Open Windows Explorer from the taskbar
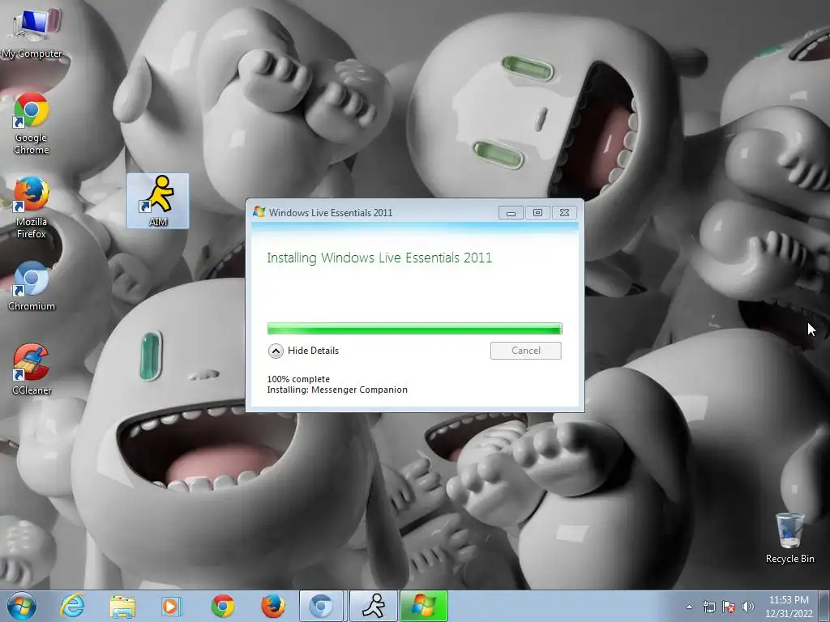The width and height of the screenshot is (830, 622). pyautogui.click(x=122, y=606)
